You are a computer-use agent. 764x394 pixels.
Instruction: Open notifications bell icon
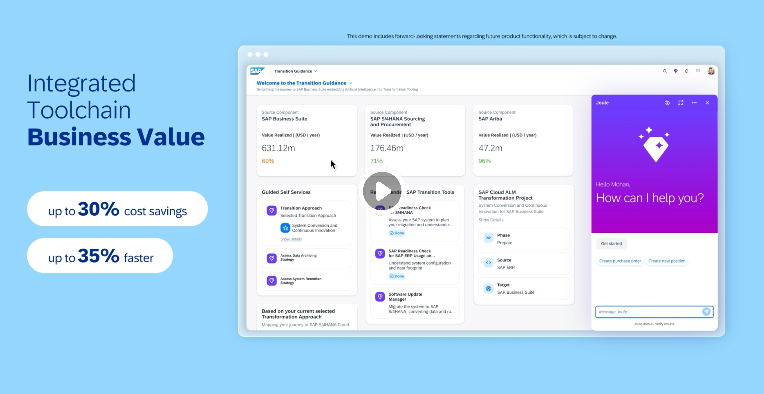click(687, 71)
